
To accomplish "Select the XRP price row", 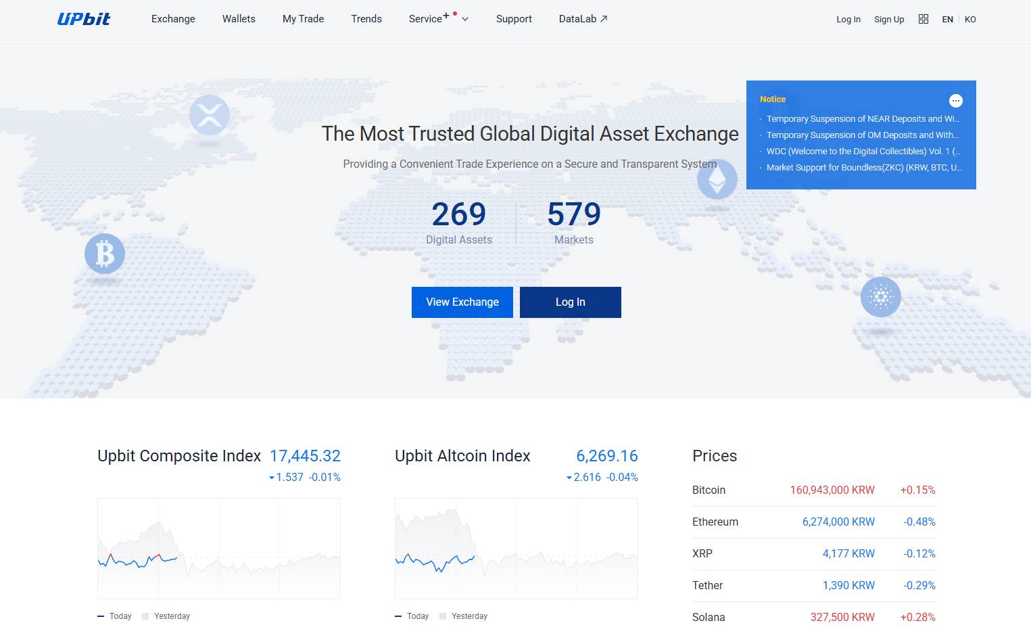I will [814, 554].
